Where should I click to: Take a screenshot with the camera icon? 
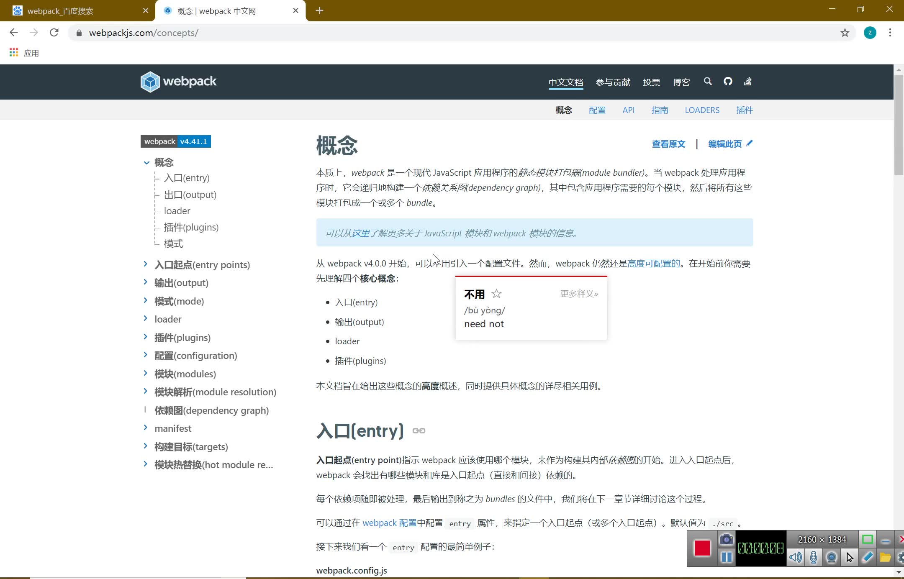click(x=727, y=540)
